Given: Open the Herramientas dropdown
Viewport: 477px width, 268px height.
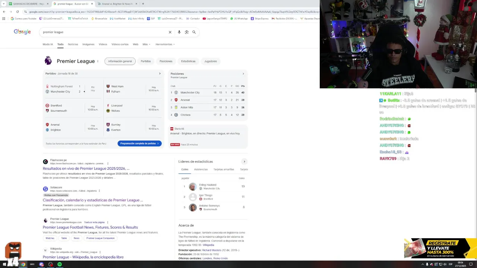Looking at the screenshot, I should click(165, 44).
